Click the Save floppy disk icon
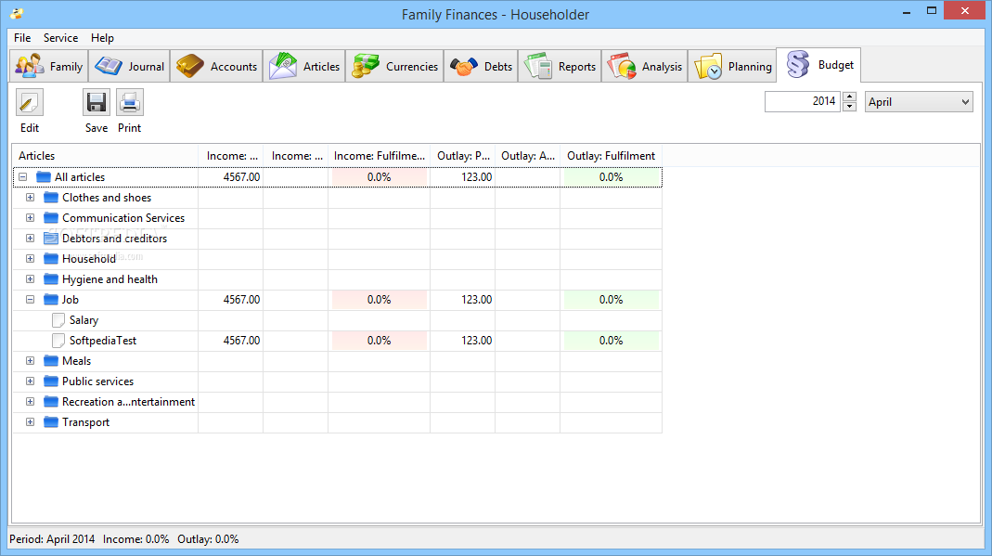Screen dimensions: 992x556 [97, 102]
